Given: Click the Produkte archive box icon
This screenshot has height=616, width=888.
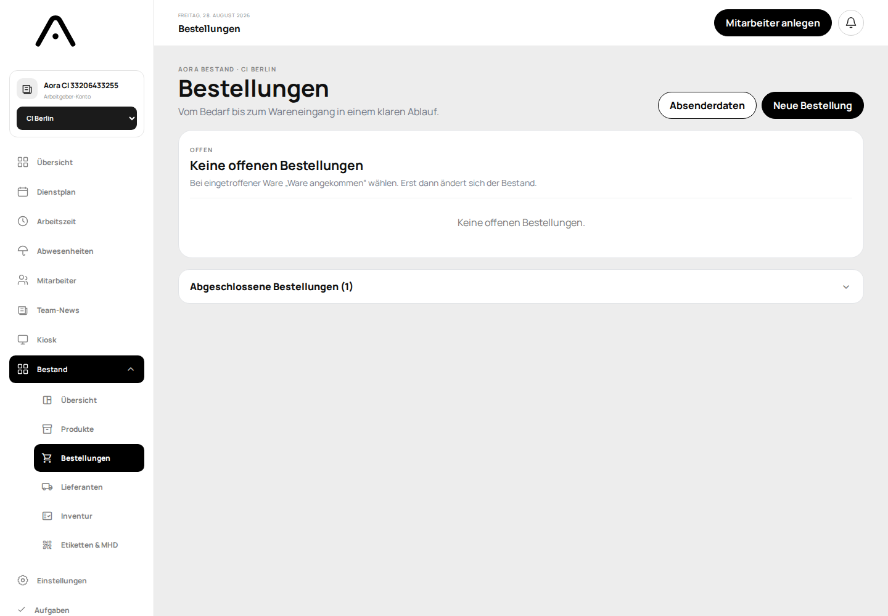Looking at the screenshot, I should tap(47, 429).
